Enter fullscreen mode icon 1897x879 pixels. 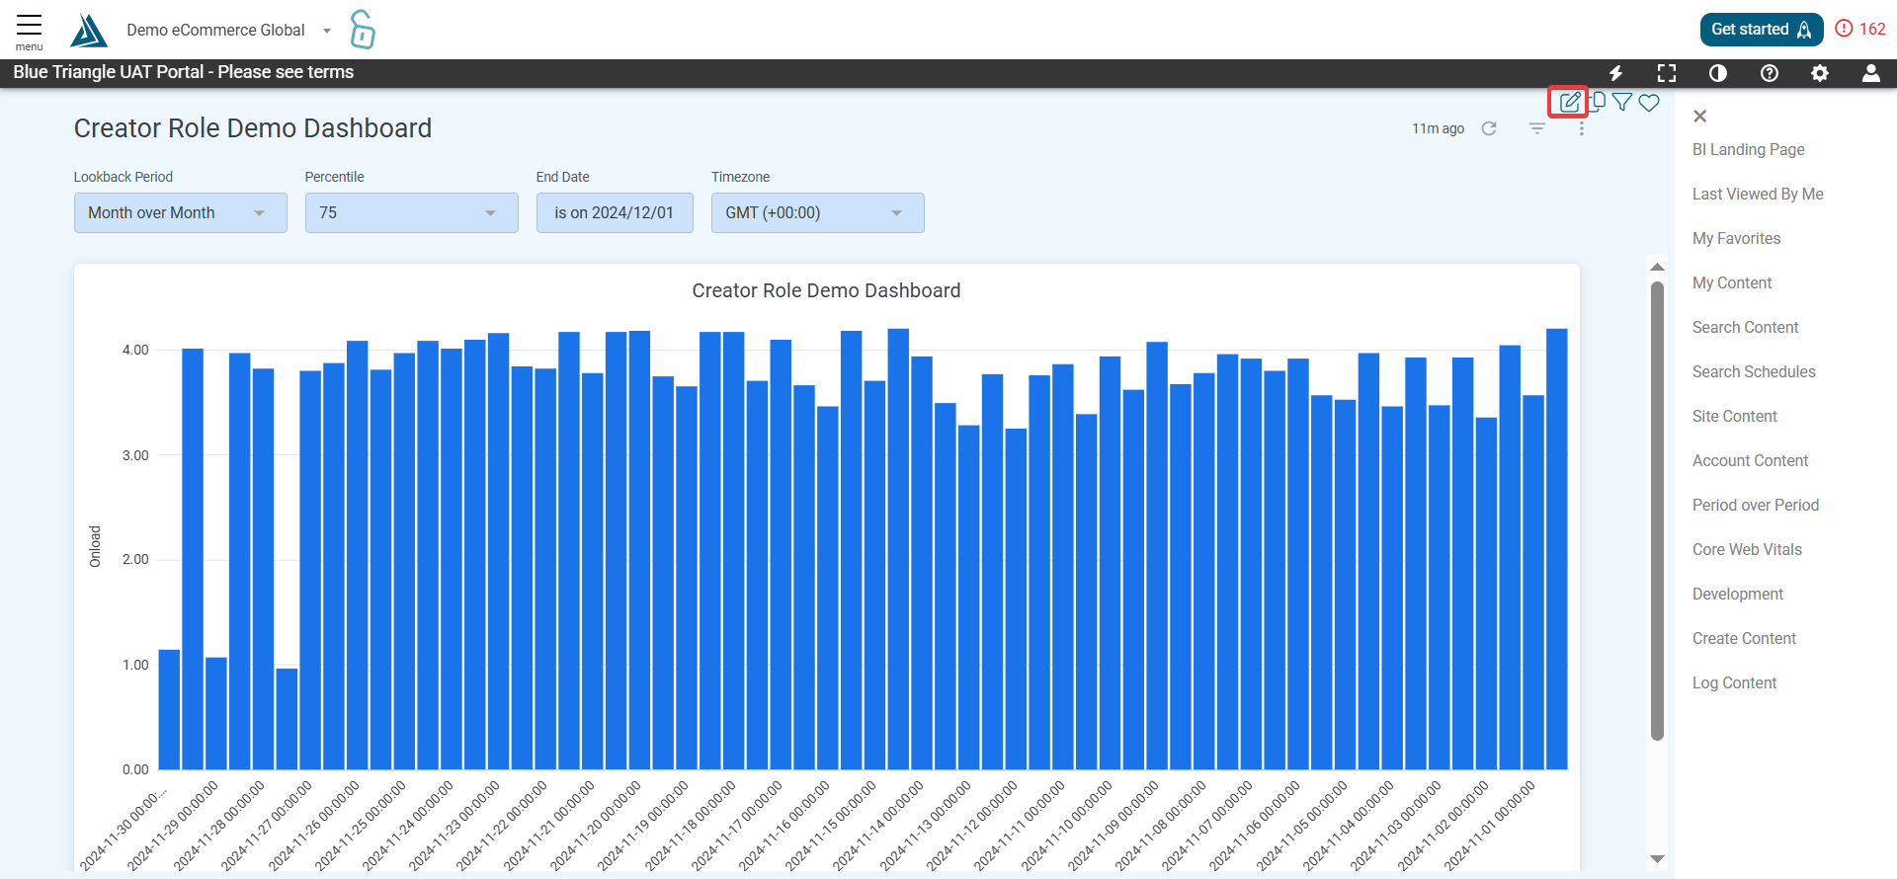pyautogui.click(x=1667, y=73)
